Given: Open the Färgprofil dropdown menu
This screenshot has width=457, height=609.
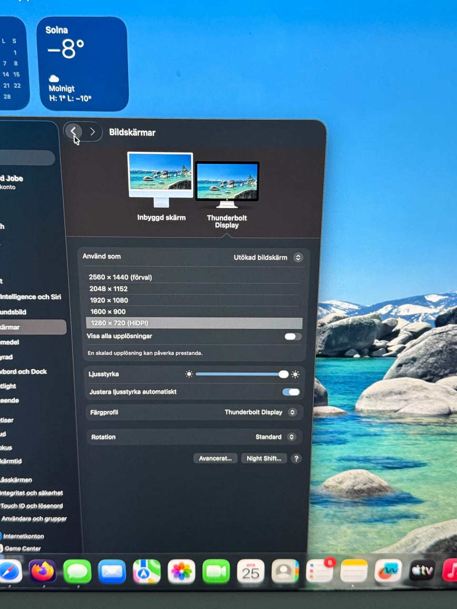Looking at the screenshot, I should (292, 412).
